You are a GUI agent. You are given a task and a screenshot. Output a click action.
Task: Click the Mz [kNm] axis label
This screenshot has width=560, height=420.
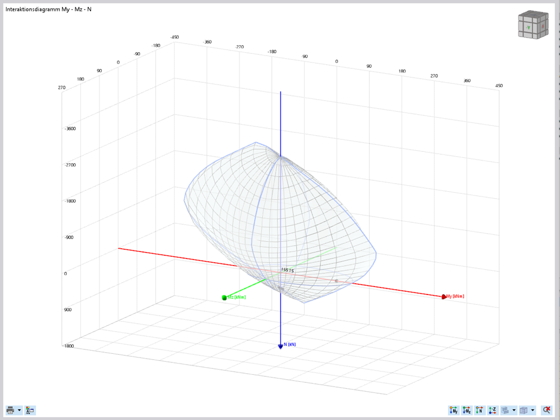[235, 296]
